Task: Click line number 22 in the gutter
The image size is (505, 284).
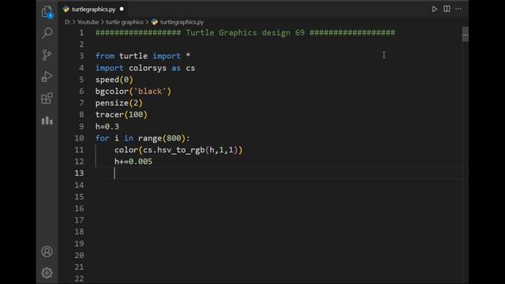Action: pyautogui.click(x=79, y=278)
